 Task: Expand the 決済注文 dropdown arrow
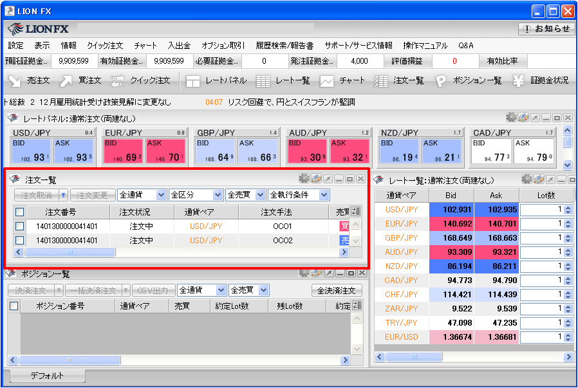pos(59,291)
